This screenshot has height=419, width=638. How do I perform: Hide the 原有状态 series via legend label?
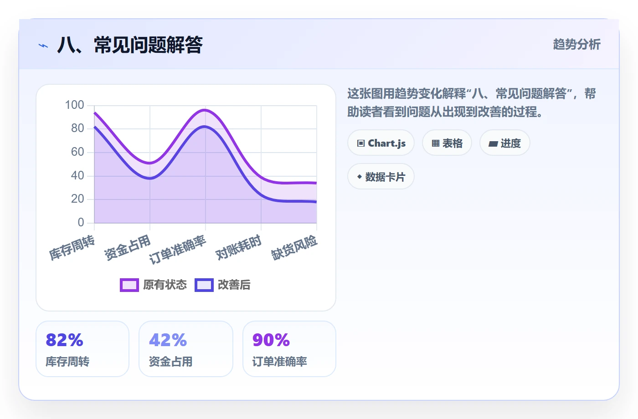tap(165, 285)
